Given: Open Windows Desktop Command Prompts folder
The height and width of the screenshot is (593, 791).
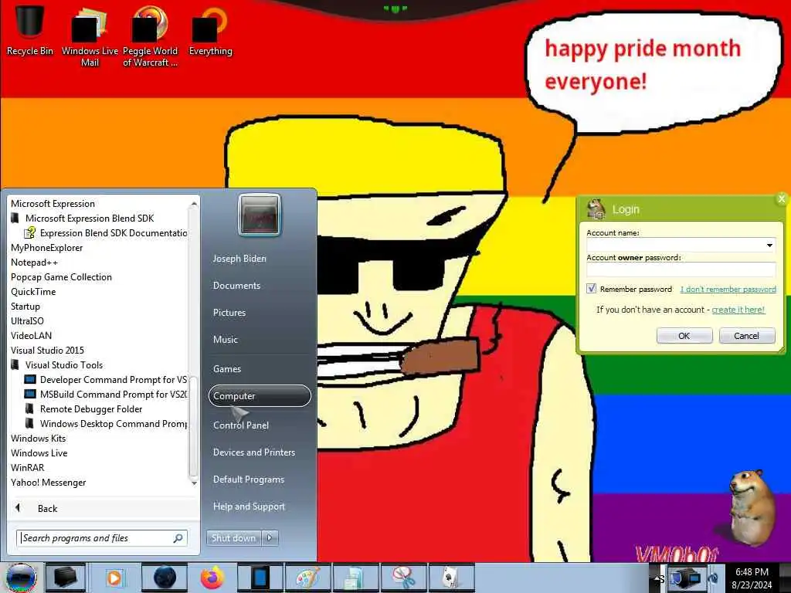Looking at the screenshot, I should [105, 424].
